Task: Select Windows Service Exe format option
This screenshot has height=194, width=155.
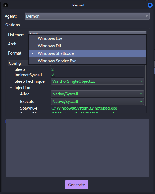Action: pos(87,61)
